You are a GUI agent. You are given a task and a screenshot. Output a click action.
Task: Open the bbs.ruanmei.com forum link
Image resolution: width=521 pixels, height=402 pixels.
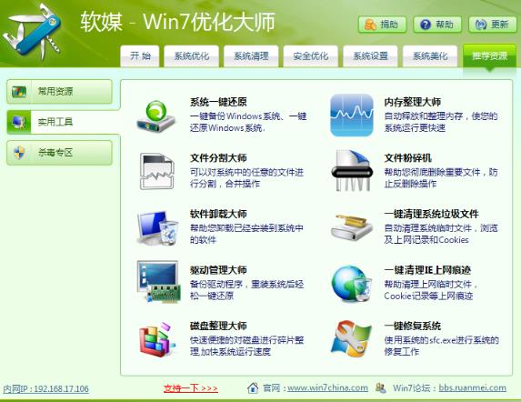tap(472, 387)
